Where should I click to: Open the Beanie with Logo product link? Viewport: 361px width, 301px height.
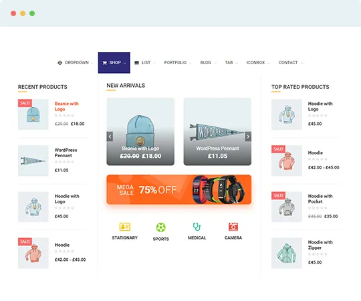[x=67, y=106]
